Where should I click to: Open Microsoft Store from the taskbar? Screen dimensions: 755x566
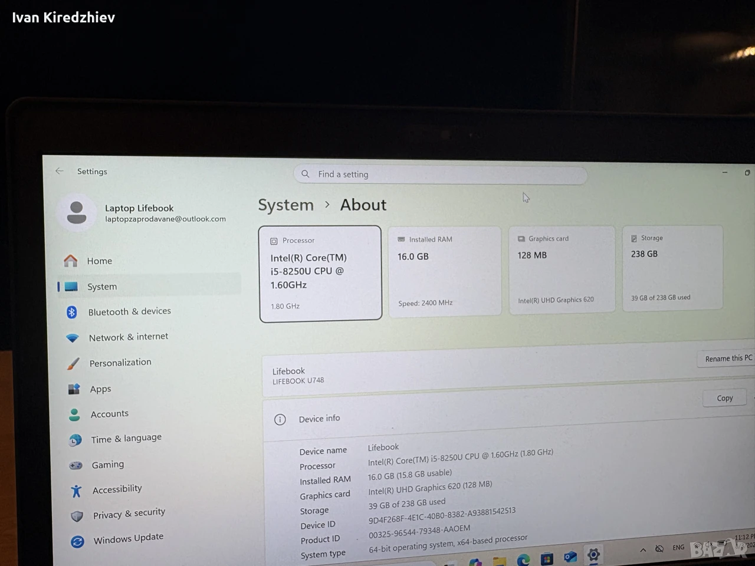coord(547,559)
